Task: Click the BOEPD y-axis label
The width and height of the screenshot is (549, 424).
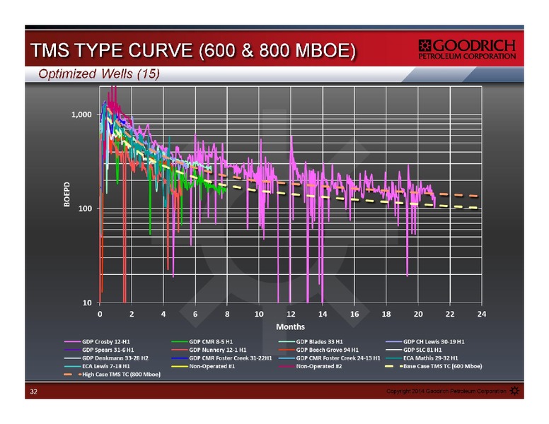Action: tap(67, 194)
